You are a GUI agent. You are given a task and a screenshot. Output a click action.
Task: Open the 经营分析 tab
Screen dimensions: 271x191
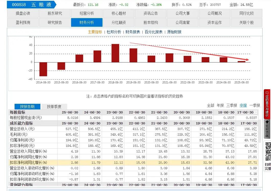tap(87, 13)
